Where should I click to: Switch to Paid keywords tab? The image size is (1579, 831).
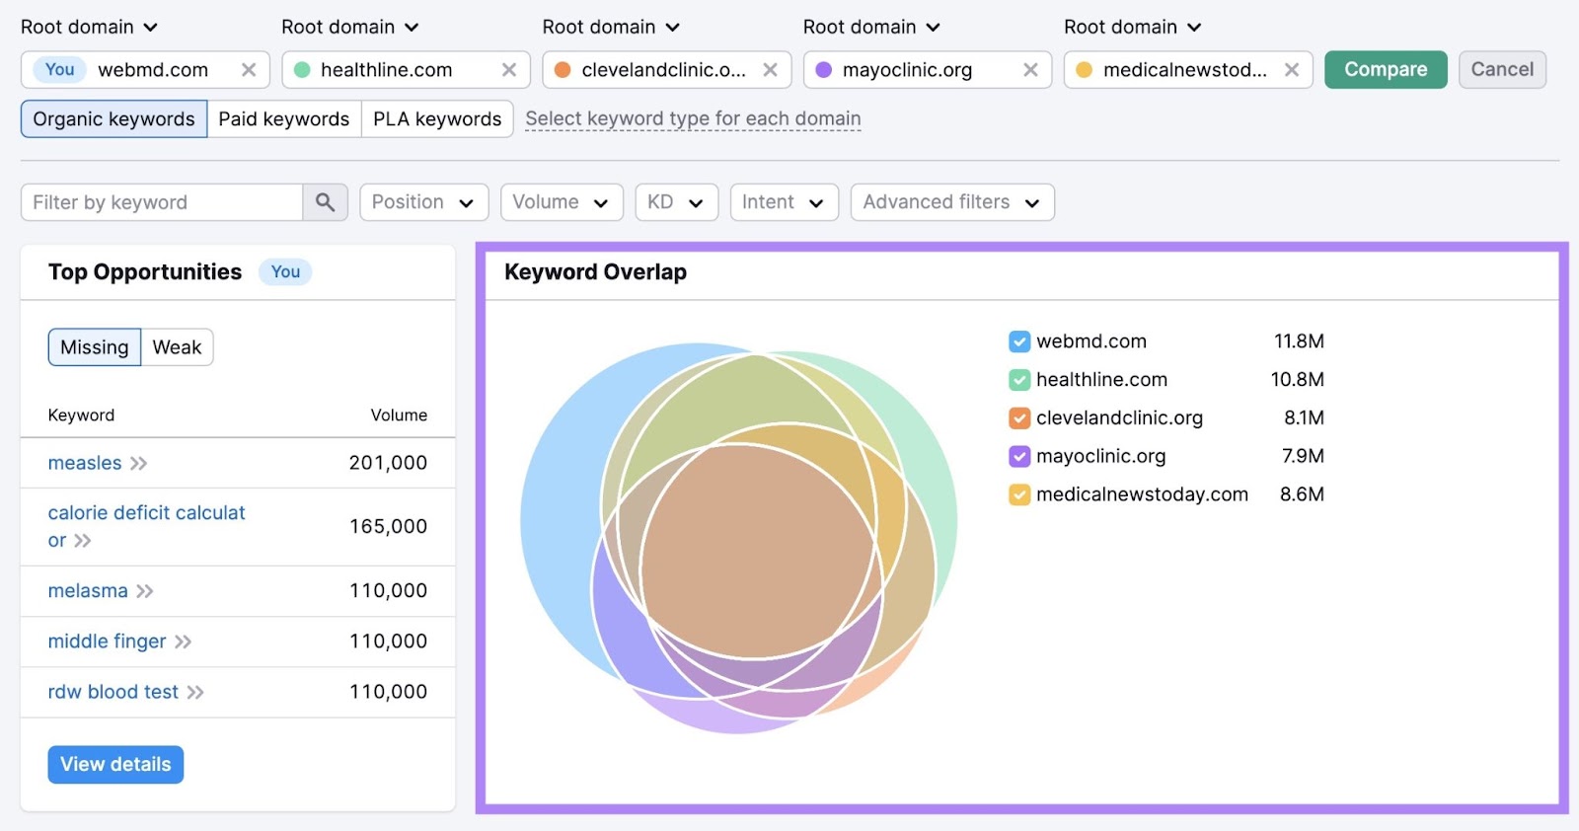(x=283, y=119)
